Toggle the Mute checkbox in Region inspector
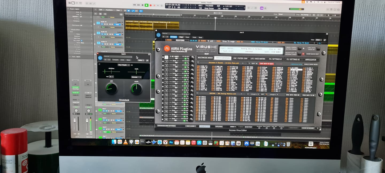Viewport: 385px width, 173px height. (81, 12)
